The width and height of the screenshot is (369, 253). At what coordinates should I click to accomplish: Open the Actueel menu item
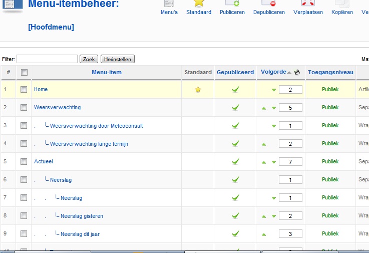coord(43,161)
